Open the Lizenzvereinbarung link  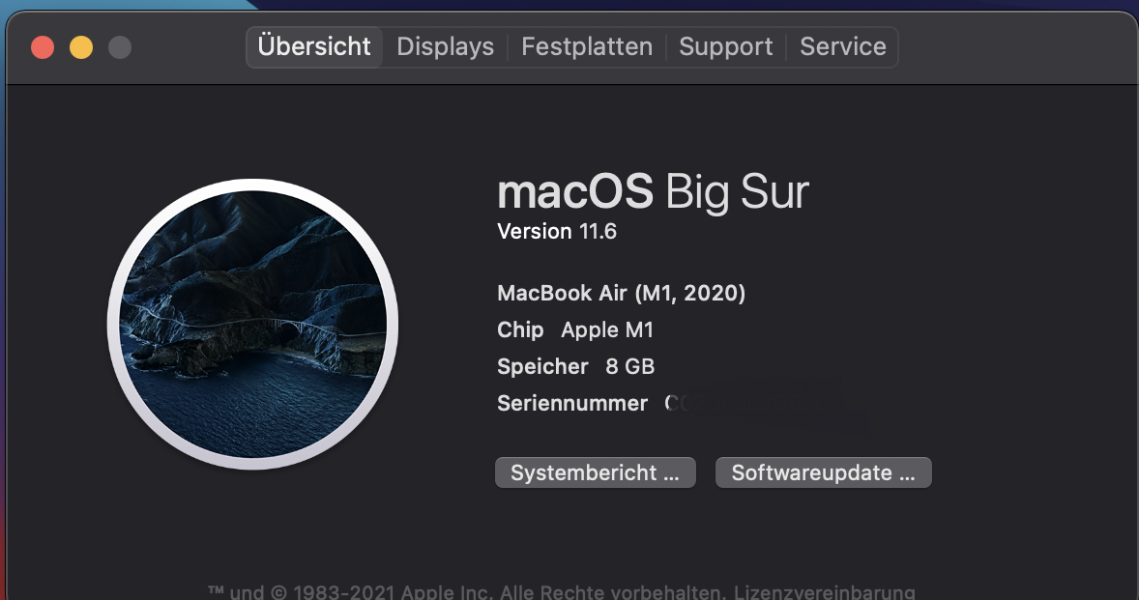pos(825,592)
